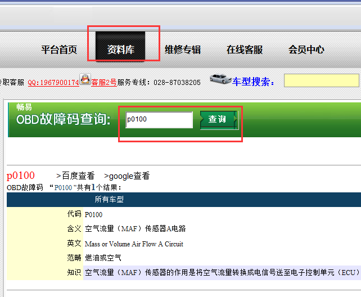Click the 含义 row label
The width and height of the screenshot is (361, 297).
(74, 228)
